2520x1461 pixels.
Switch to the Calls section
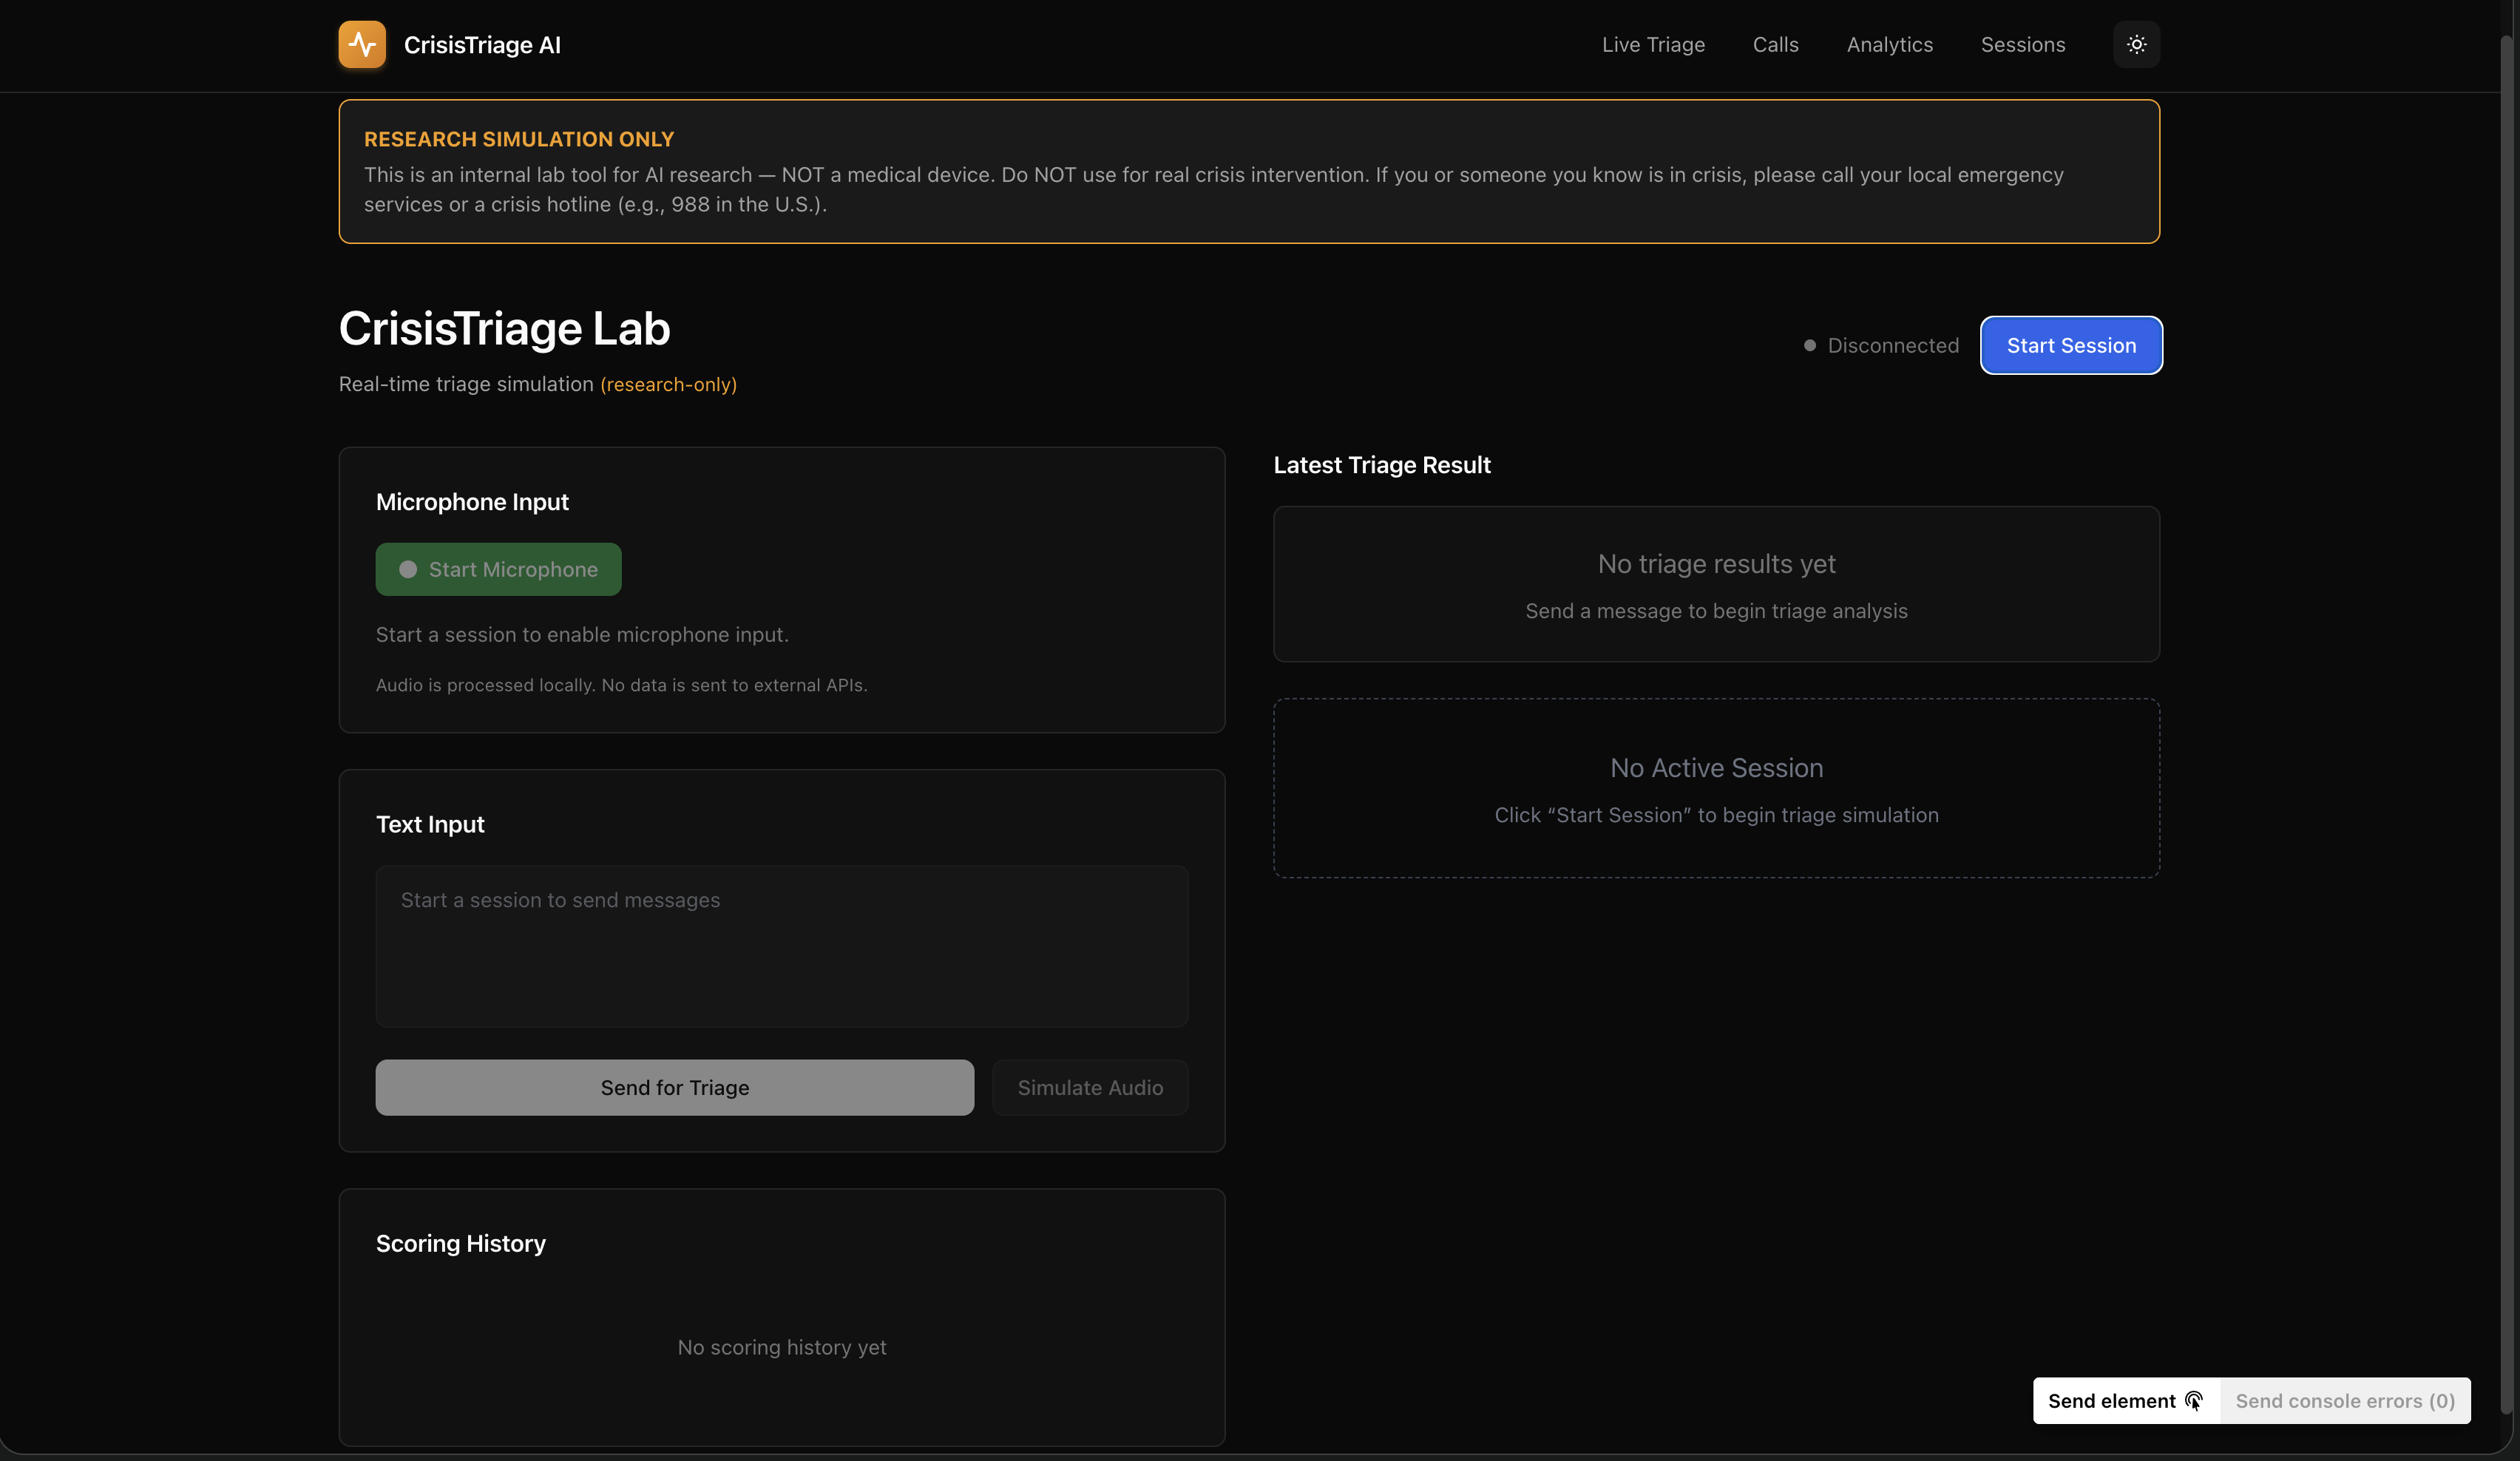(1775, 44)
